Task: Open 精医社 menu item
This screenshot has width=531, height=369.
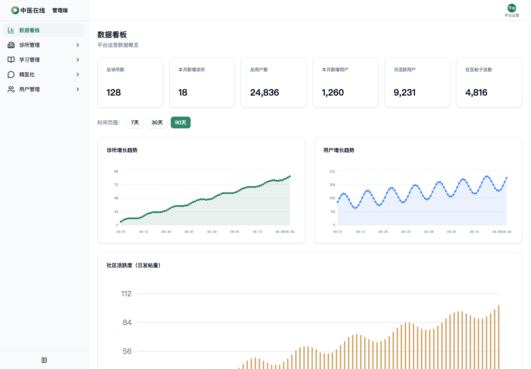Action: [x=44, y=75]
